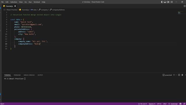Click the companyAddress breadcrumb item
186x105 pixels.
pyautogui.click(x=58, y=10)
